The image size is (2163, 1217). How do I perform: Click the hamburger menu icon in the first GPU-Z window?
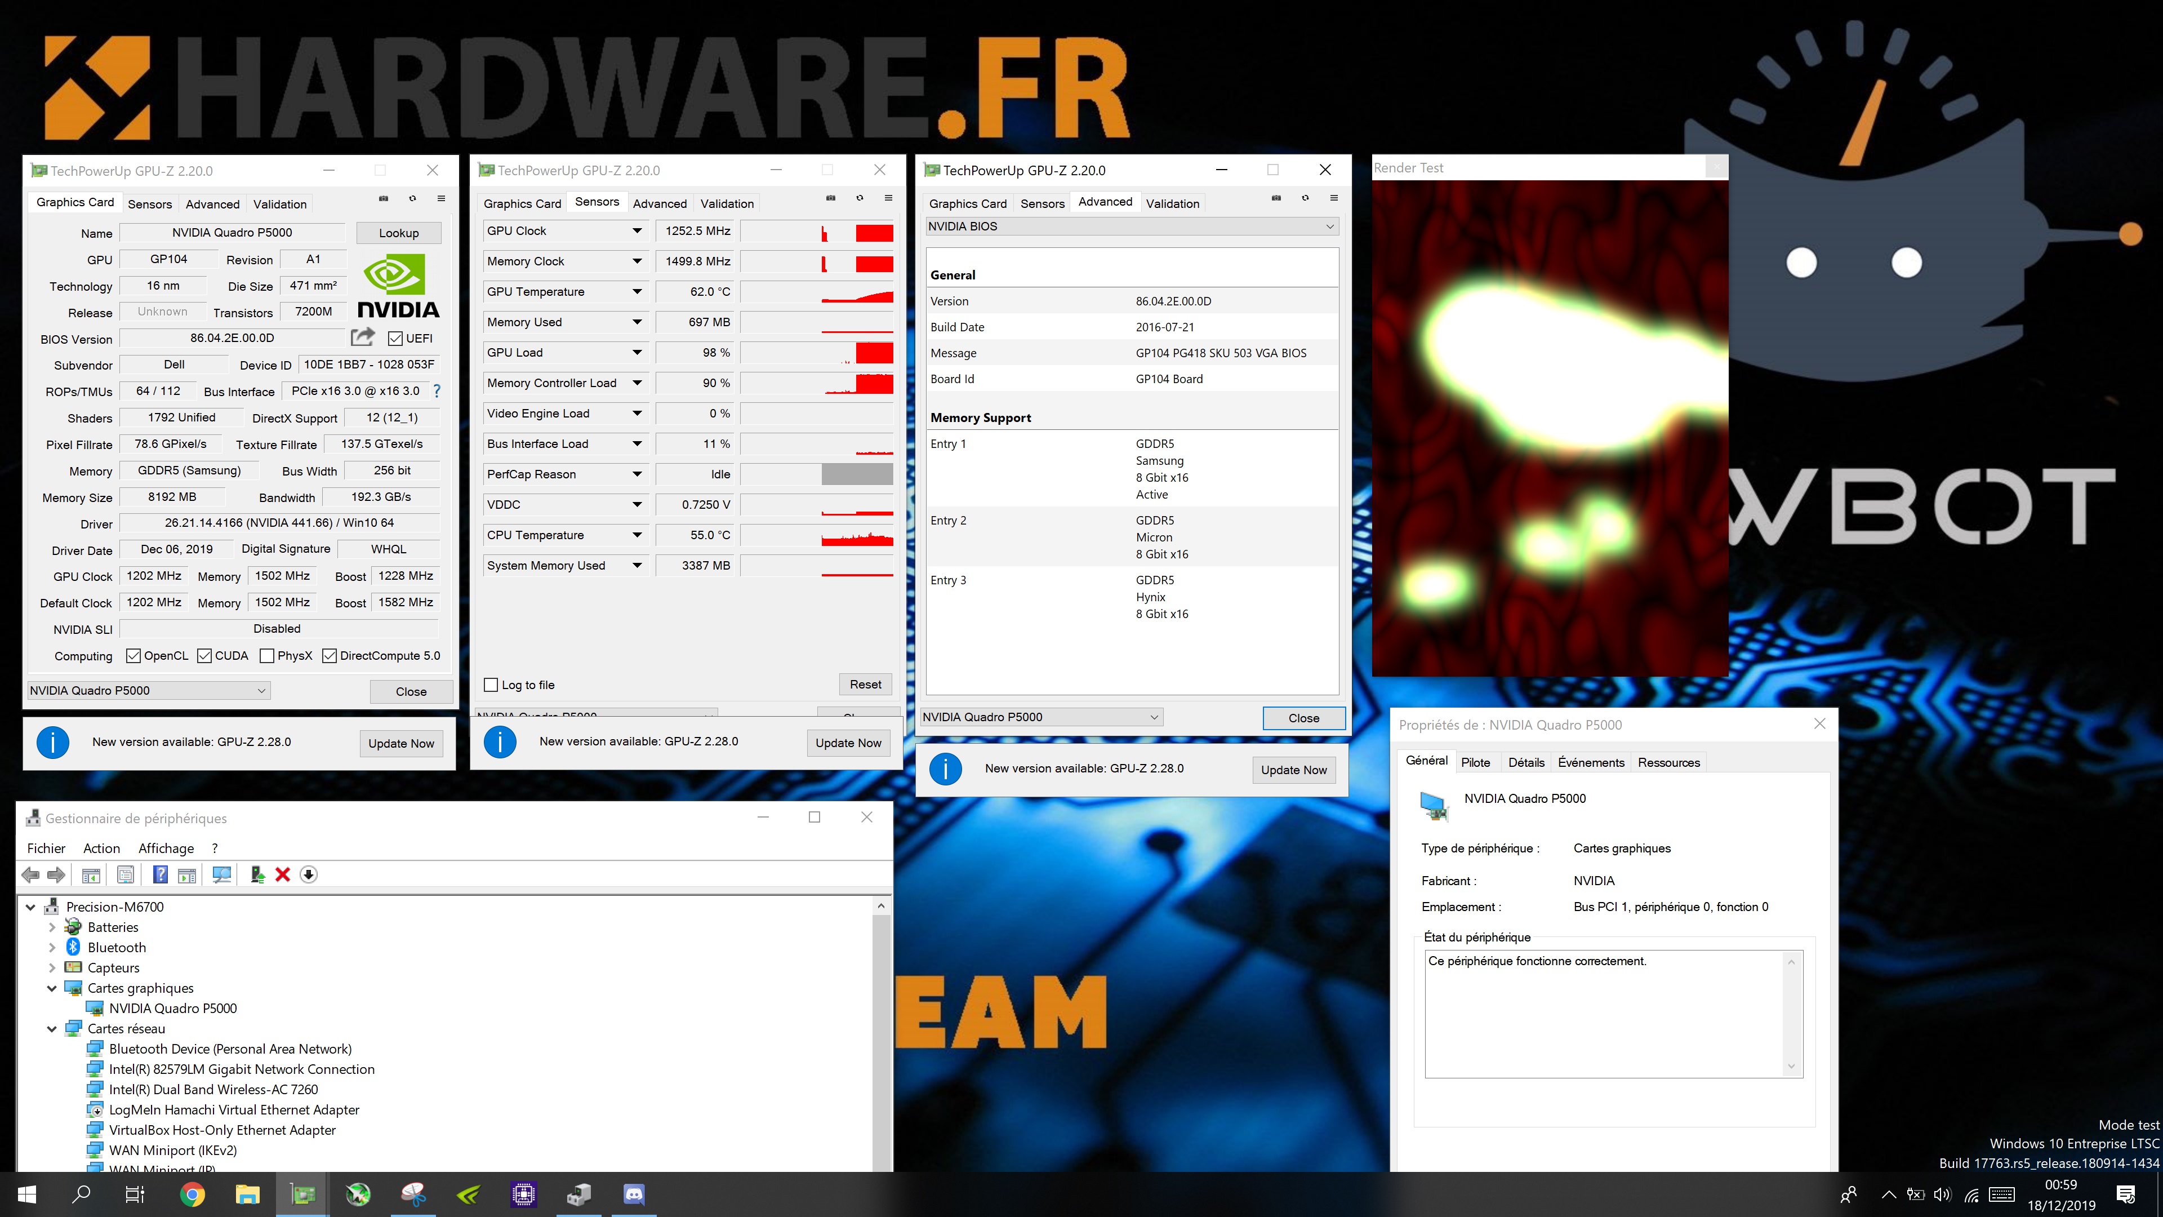click(x=441, y=199)
